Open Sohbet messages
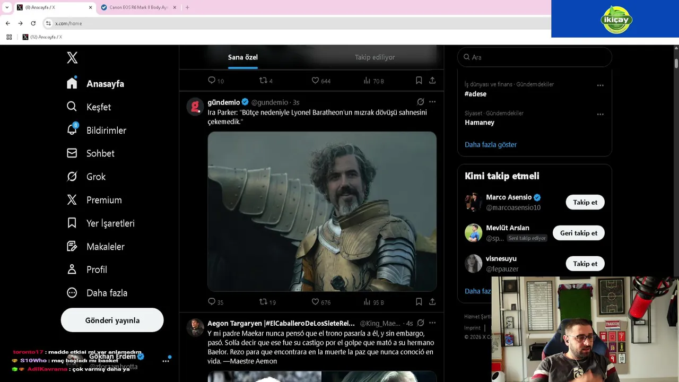Viewport: 679px width, 382px height. pyautogui.click(x=91, y=153)
